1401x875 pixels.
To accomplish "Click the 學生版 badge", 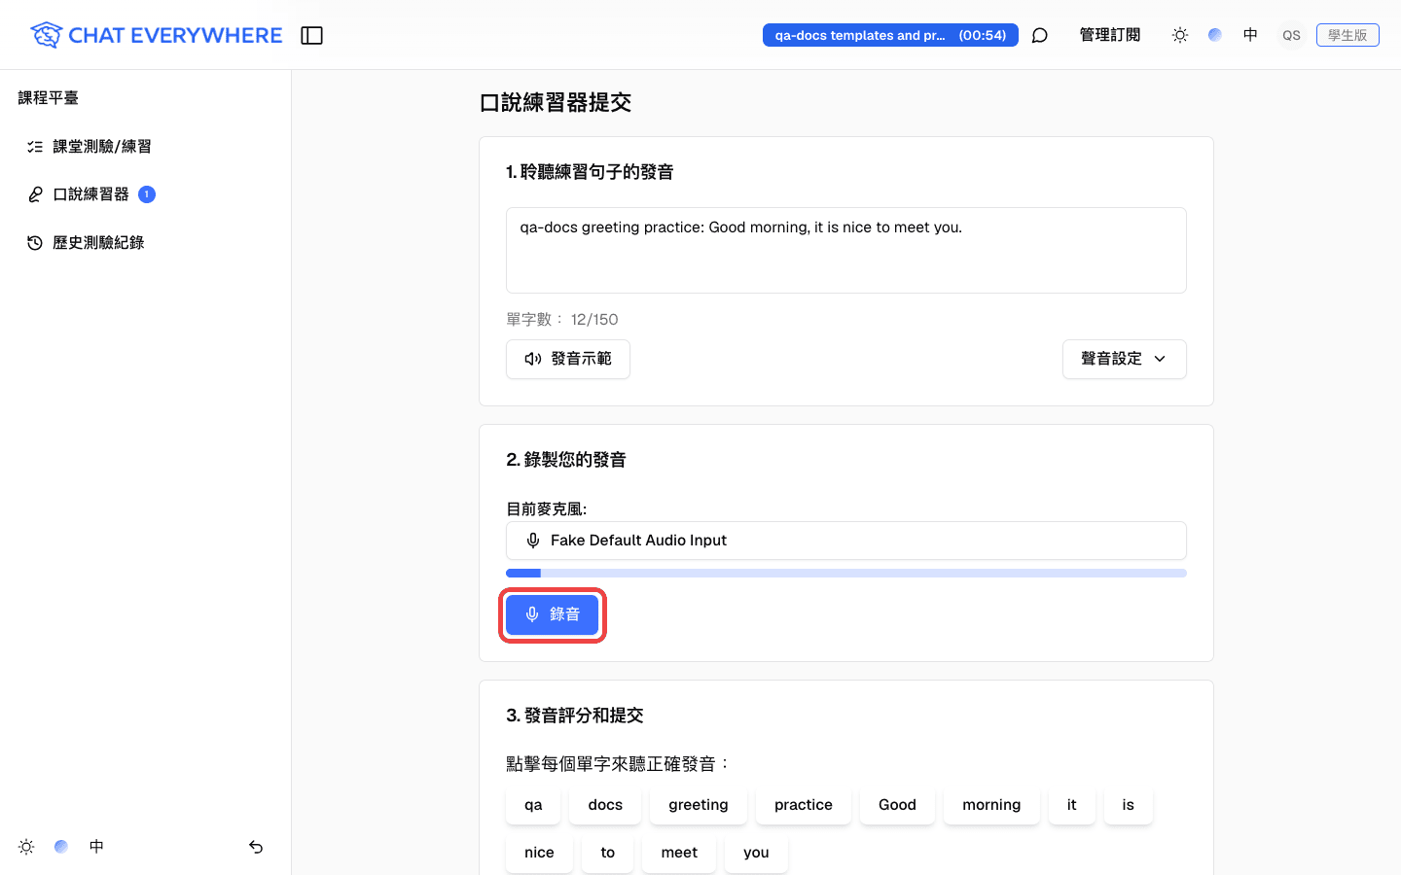I will 1347,35.
